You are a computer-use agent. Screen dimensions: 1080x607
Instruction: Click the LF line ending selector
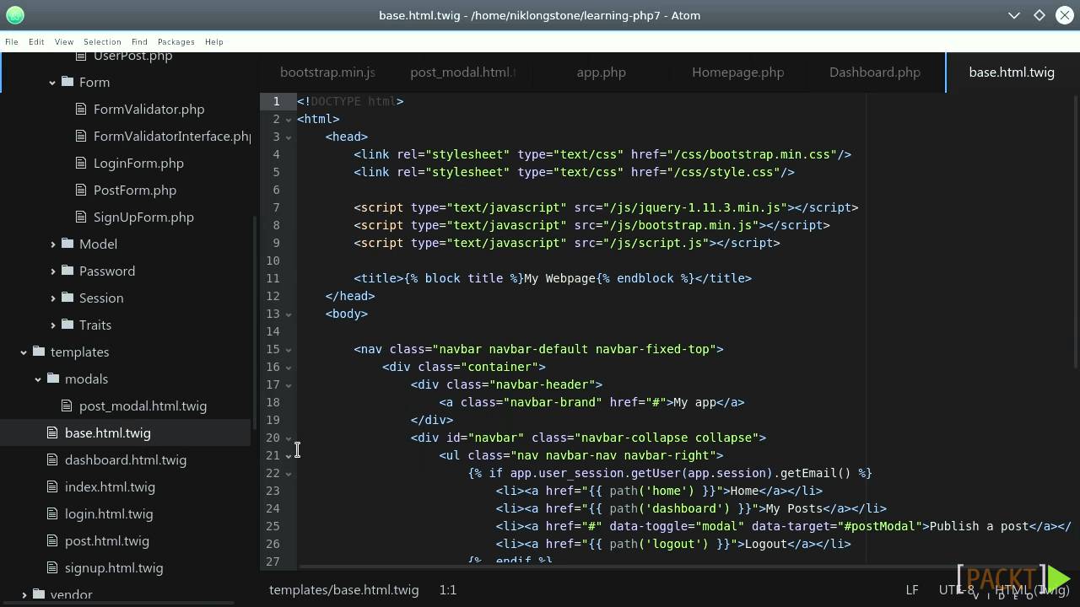912,590
